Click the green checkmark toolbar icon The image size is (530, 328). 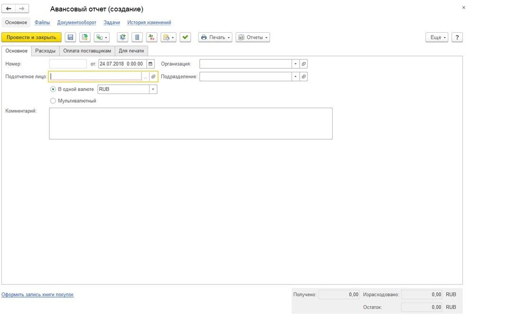click(x=185, y=37)
